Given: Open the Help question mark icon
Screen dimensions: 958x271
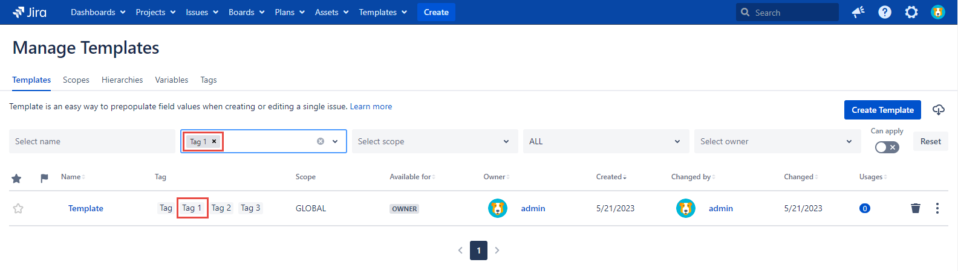Looking at the screenshot, I should coord(885,12).
